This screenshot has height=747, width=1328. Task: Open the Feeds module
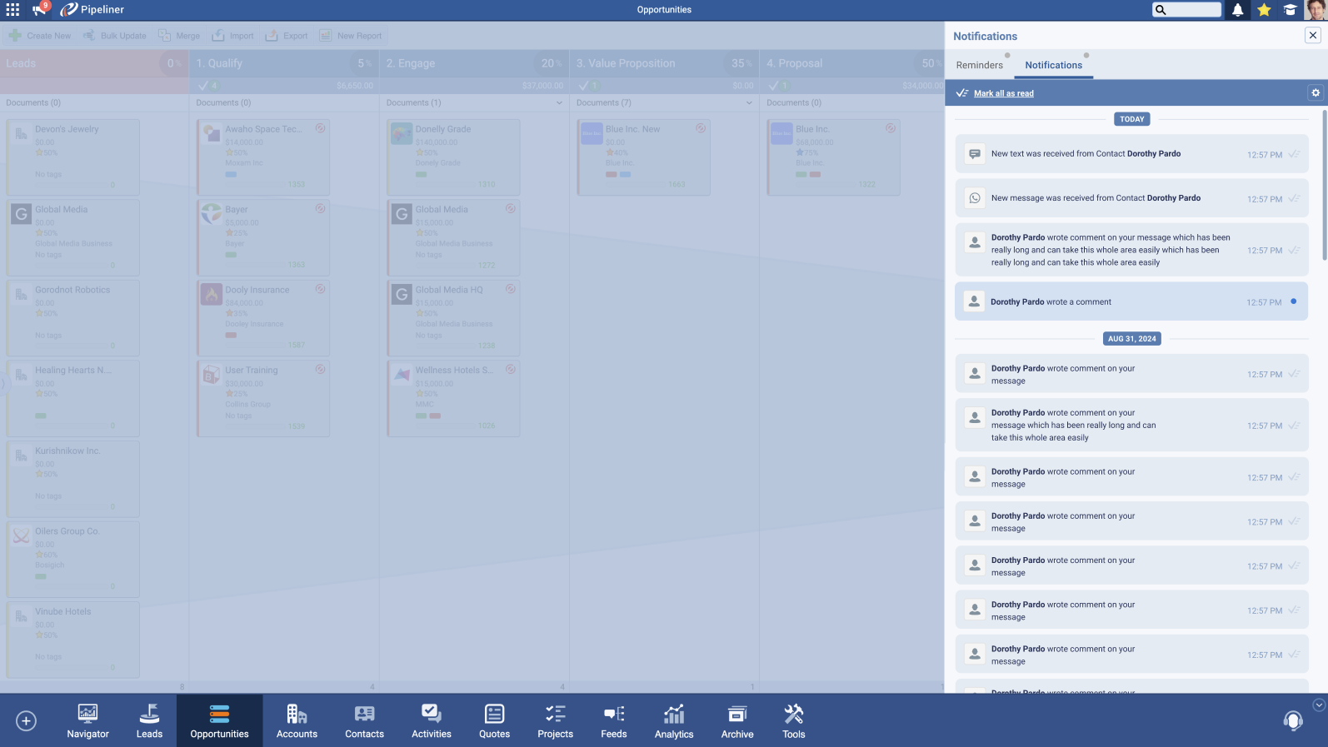[613, 721]
